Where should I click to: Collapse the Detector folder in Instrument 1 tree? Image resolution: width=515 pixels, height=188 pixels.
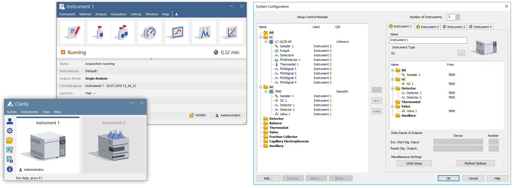pyautogui.click(x=392, y=88)
